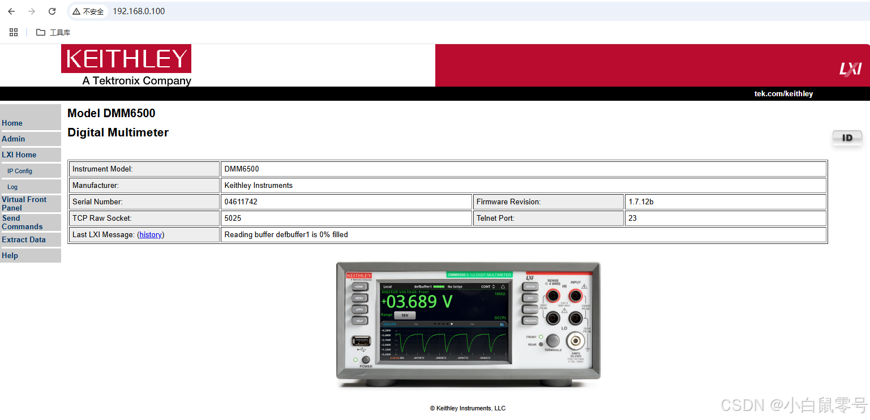Click the +03.689 V reading on the display

pyautogui.click(x=417, y=301)
